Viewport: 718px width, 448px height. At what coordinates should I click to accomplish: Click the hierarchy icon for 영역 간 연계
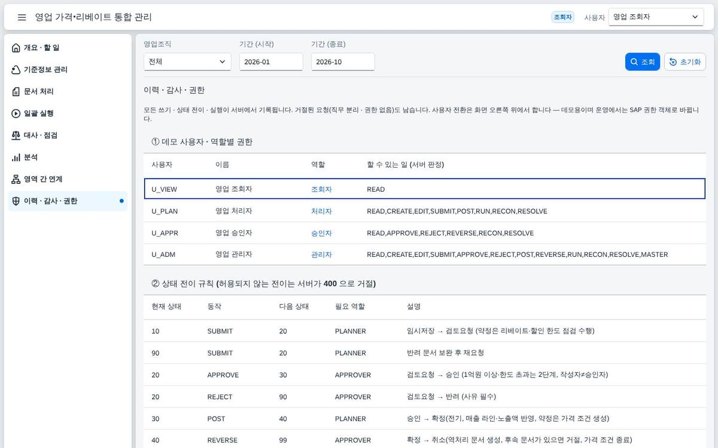coord(16,179)
